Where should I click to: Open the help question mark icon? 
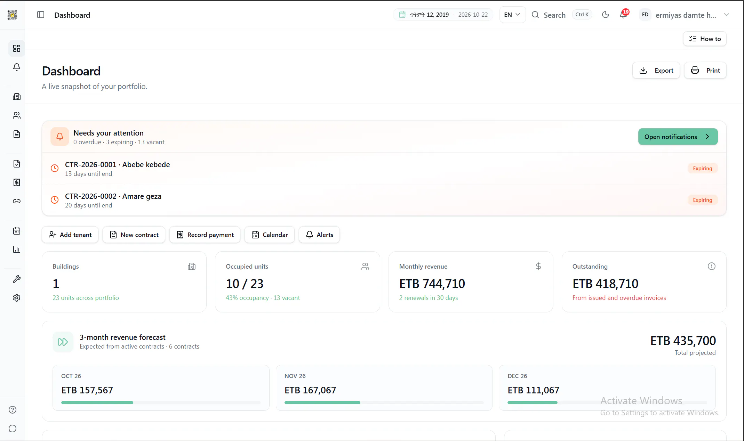[13, 410]
